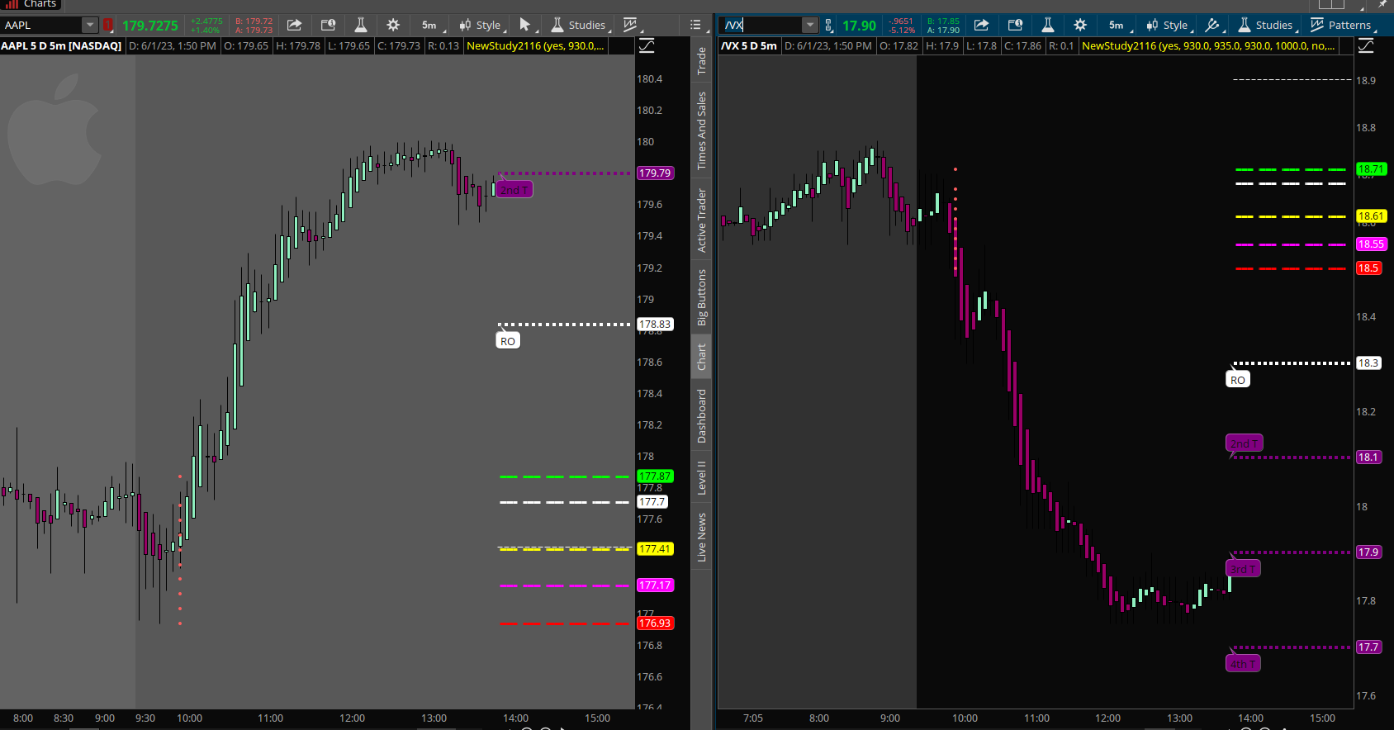Open the drawings list icon on AAPL chart
This screenshot has width=1394, height=730.
click(x=695, y=25)
